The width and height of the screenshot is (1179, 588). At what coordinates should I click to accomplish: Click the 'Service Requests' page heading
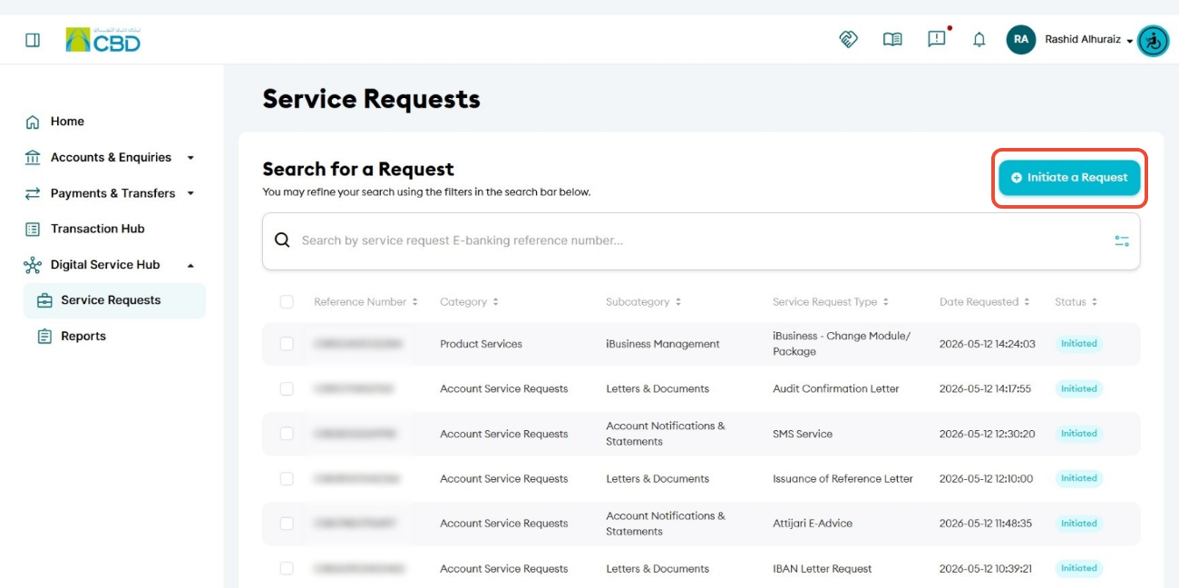click(372, 99)
